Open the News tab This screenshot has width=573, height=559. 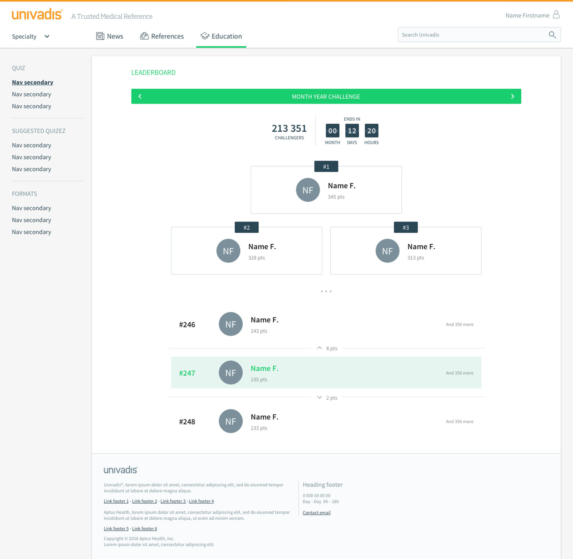[x=115, y=36]
